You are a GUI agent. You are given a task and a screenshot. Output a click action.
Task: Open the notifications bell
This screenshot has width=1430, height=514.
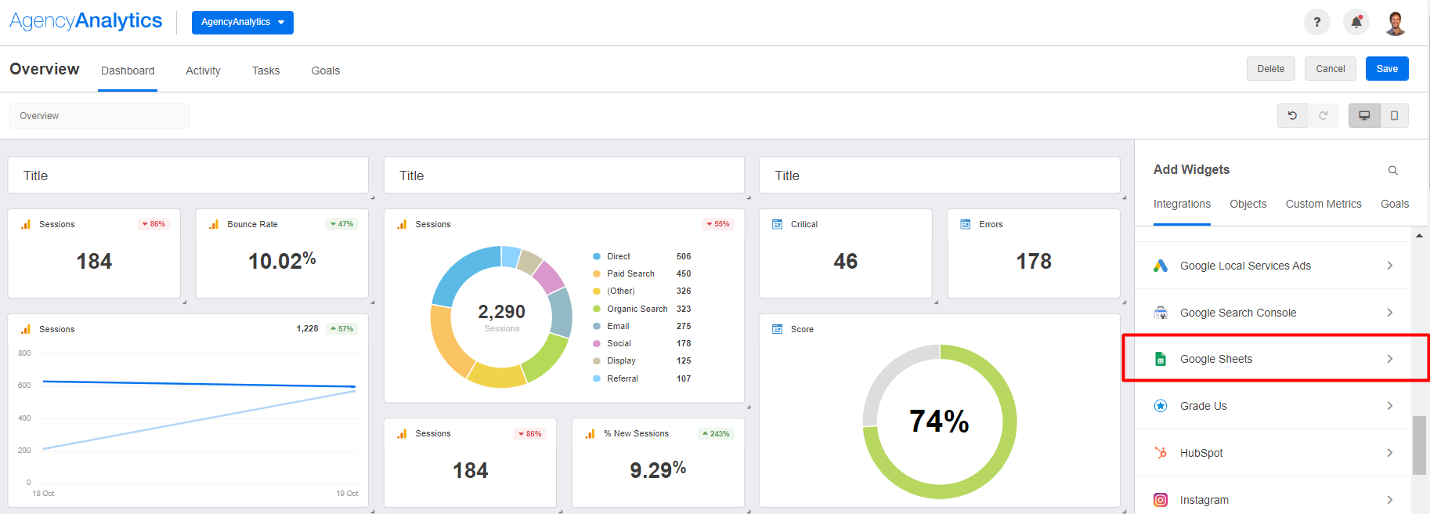(x=1356, y=22)
